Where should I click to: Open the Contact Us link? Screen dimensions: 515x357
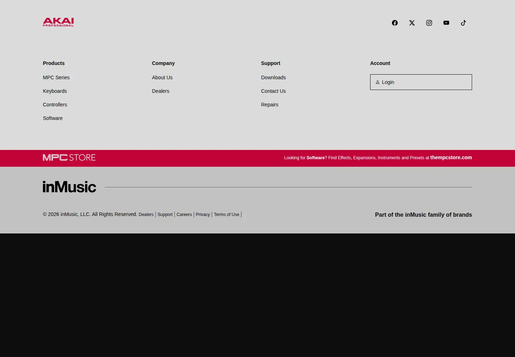click(273, 91)
